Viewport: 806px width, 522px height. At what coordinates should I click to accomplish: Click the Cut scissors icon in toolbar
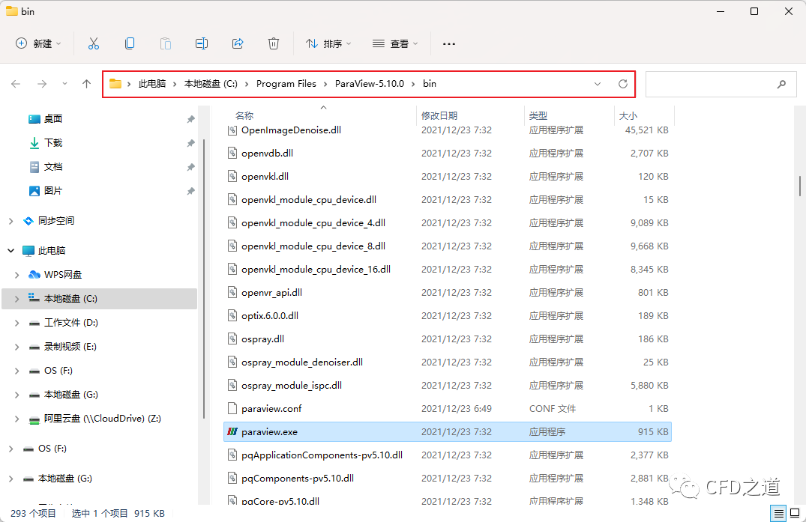[x=94, y=43]
